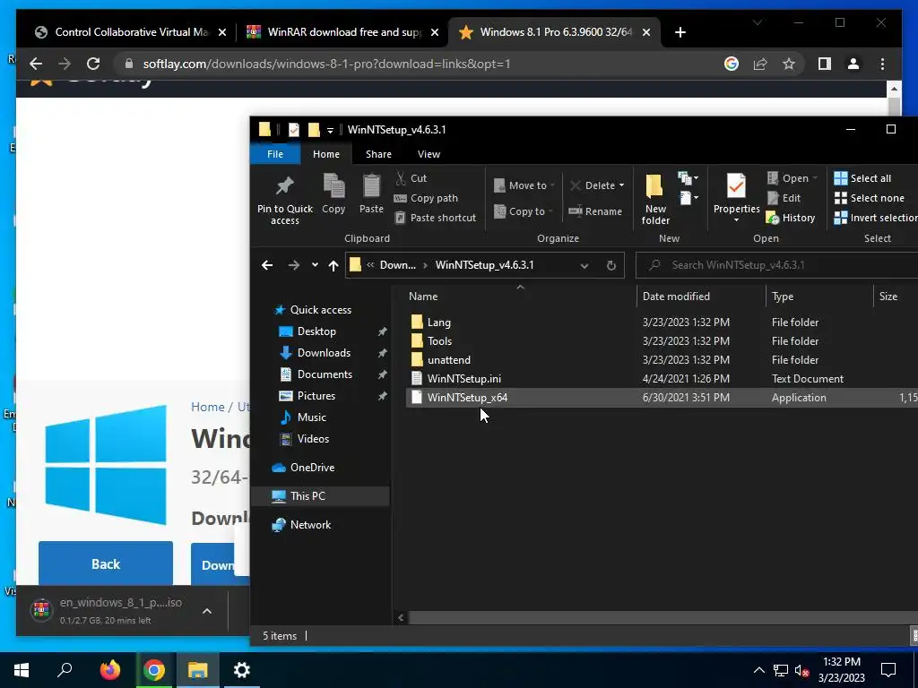
Task: Click the Copy icon in Clipboard group
Action: tap(333, 193)
